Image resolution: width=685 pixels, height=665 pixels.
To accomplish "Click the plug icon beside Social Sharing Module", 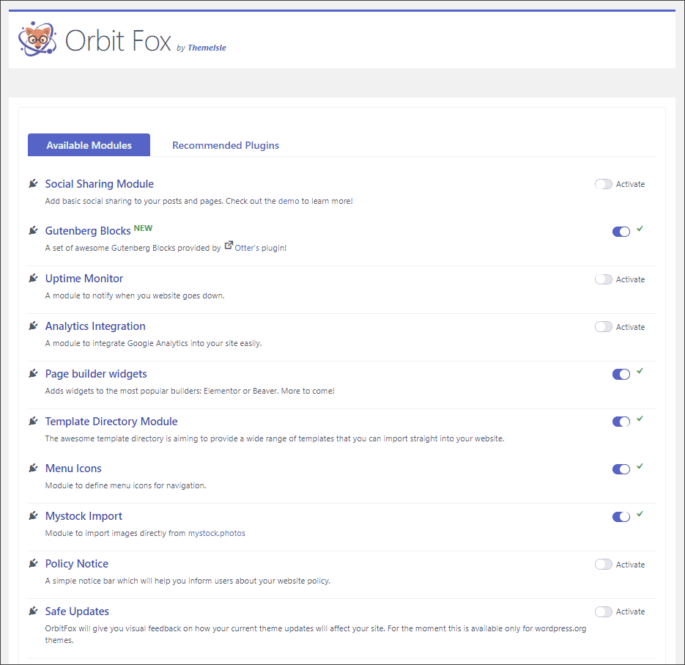I will tap(33, 183).
